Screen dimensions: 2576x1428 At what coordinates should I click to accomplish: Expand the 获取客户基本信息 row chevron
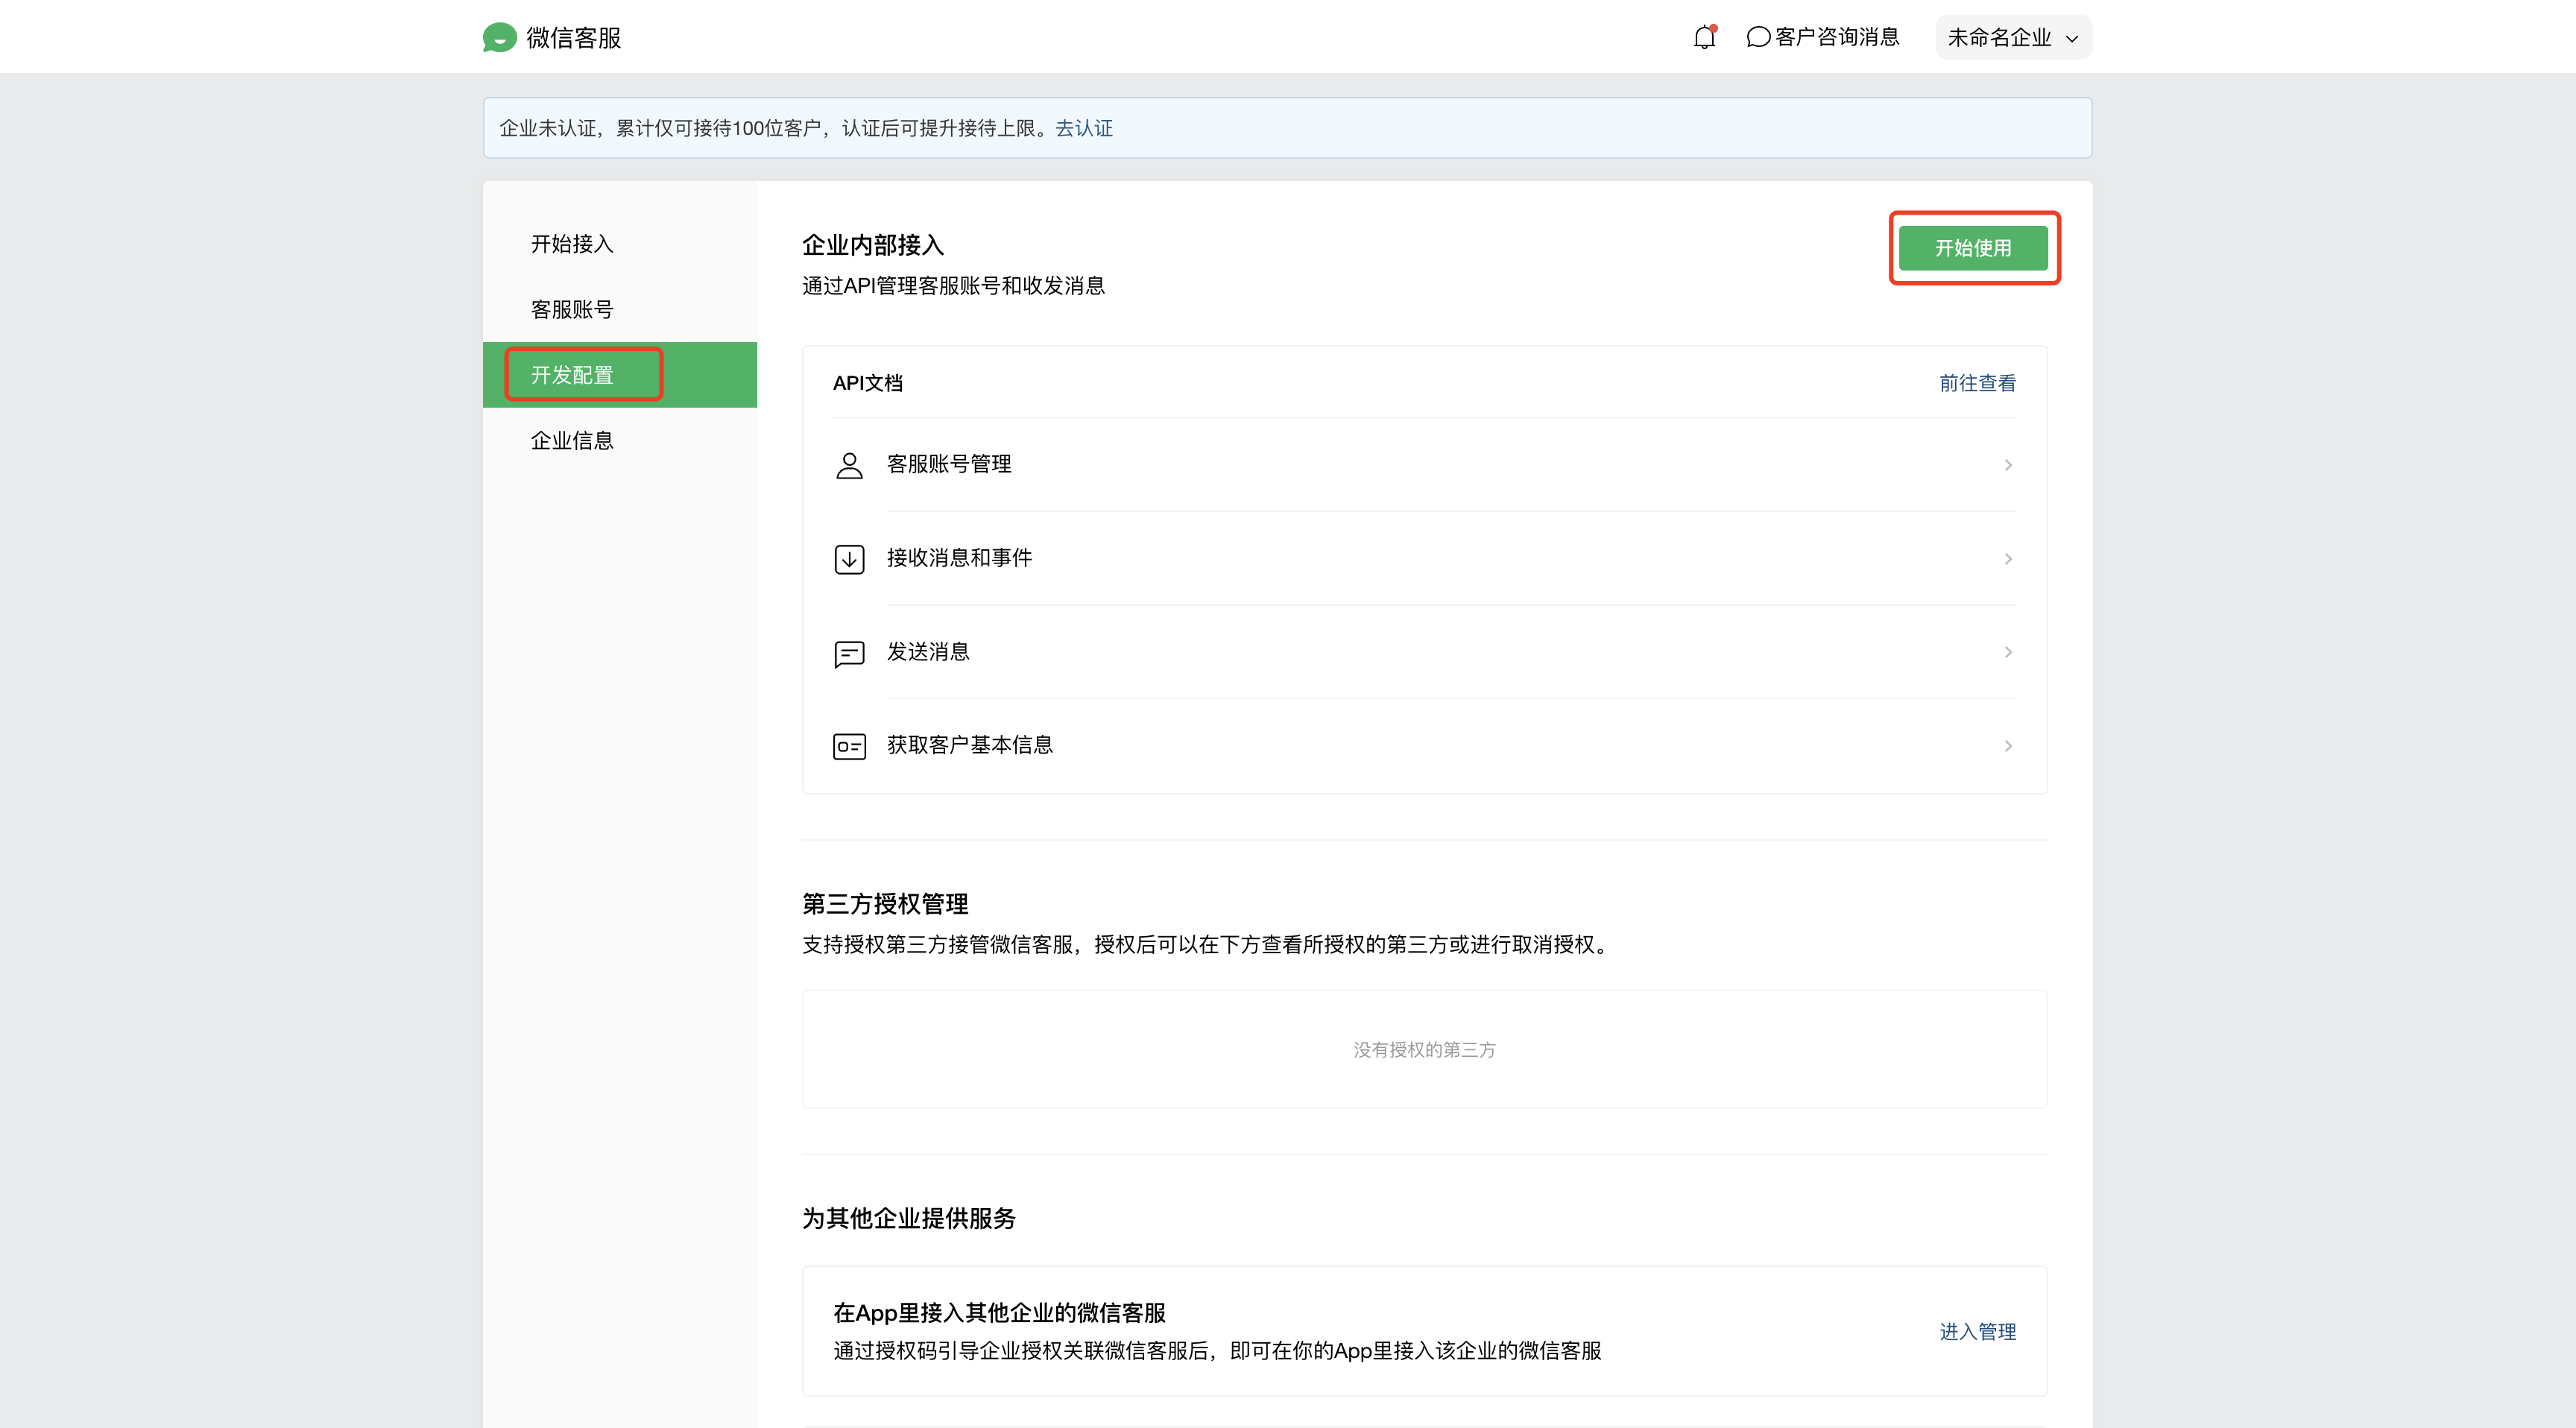coord(2008,746)
